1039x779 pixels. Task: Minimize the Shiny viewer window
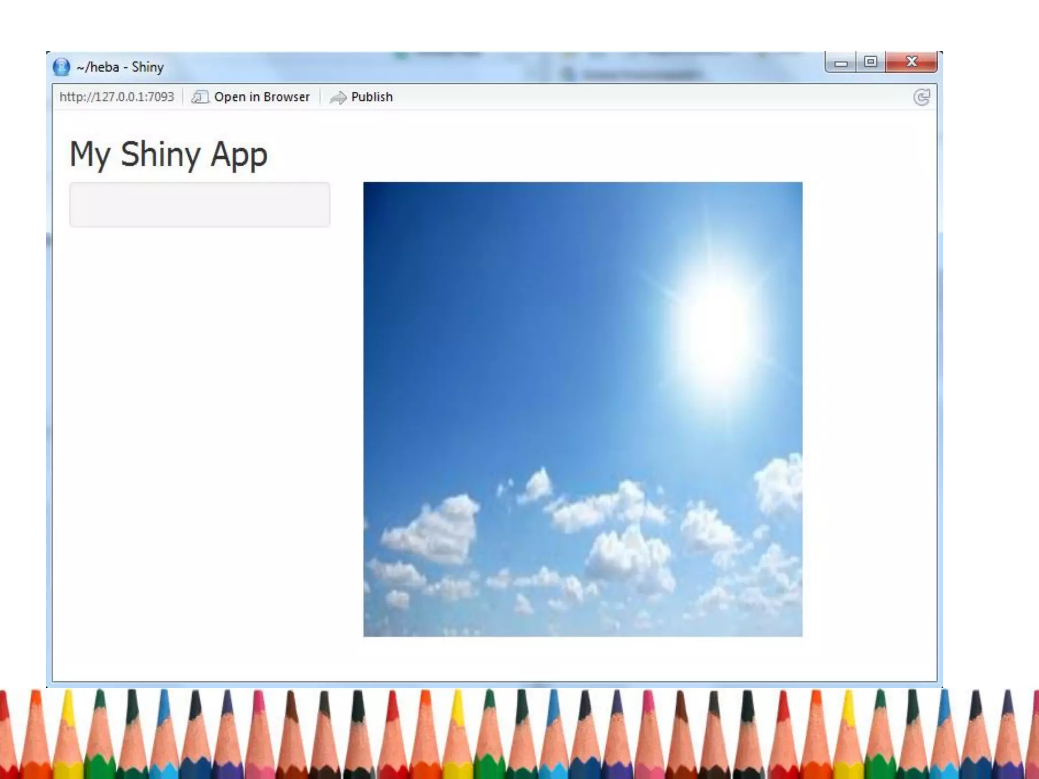841,63
